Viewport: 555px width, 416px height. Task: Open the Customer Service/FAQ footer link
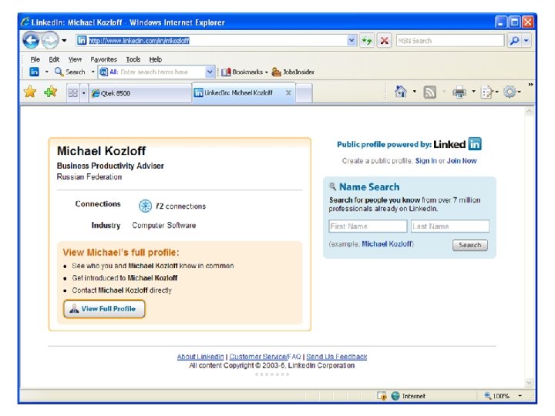pos(265,357)
